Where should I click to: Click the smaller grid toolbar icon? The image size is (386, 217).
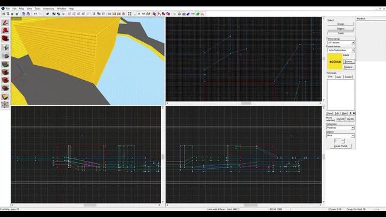click(x=12, y=14)
